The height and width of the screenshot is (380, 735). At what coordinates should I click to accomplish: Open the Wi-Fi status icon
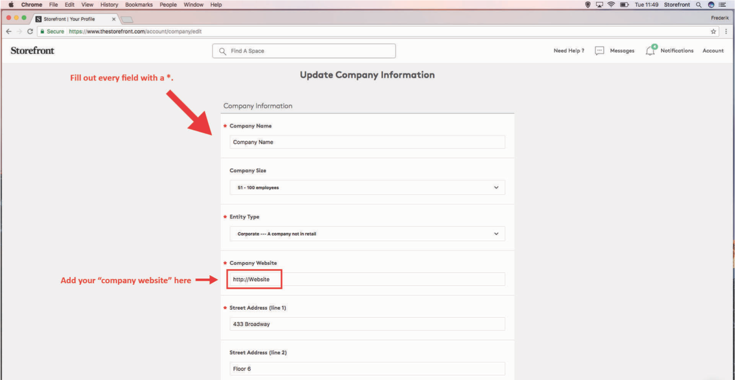611,5
